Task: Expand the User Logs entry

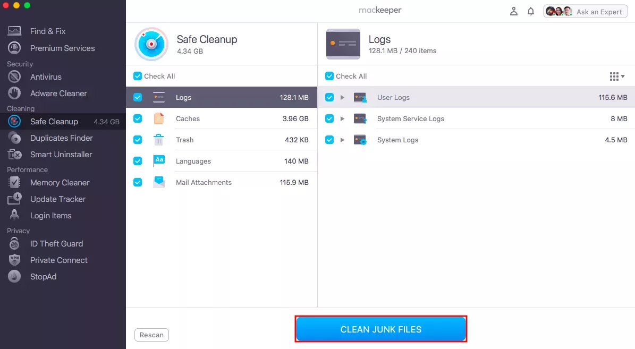Action: click(x=343, y=97)
